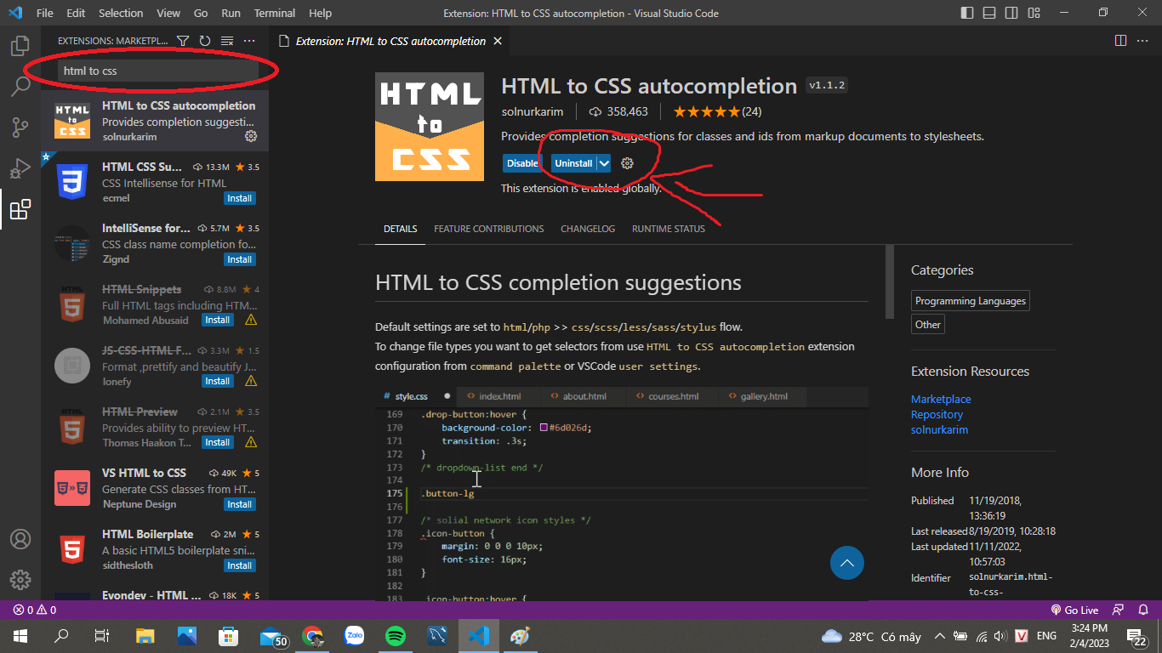Open editor more actions ellipsis
Image resolution: width=1162 pixels, height=653 pixels.
tap(1142, 41)
